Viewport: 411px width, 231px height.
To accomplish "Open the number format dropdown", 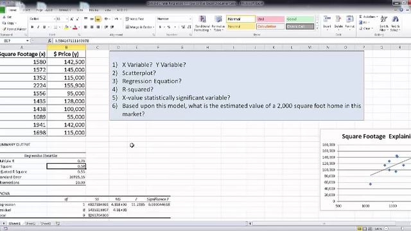I will [190, 19].
